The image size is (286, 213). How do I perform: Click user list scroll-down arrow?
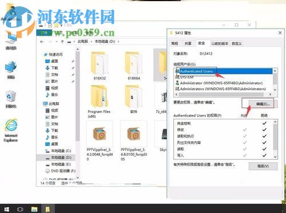coord(275,90)
